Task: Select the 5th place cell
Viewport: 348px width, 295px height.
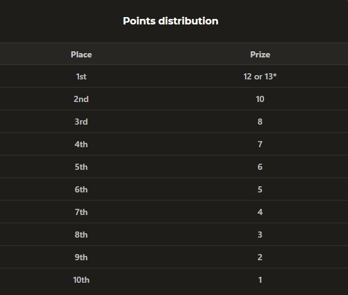Action: click(81, 167)
